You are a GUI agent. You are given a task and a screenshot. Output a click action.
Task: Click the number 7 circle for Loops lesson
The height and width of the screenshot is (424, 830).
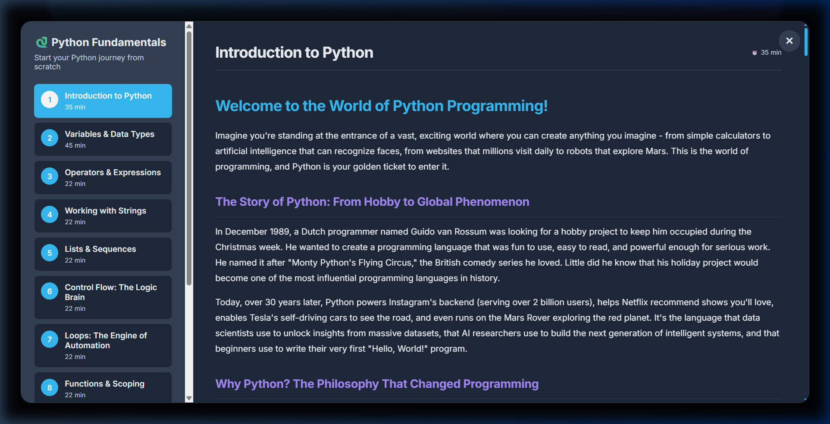tap(50, 339)
